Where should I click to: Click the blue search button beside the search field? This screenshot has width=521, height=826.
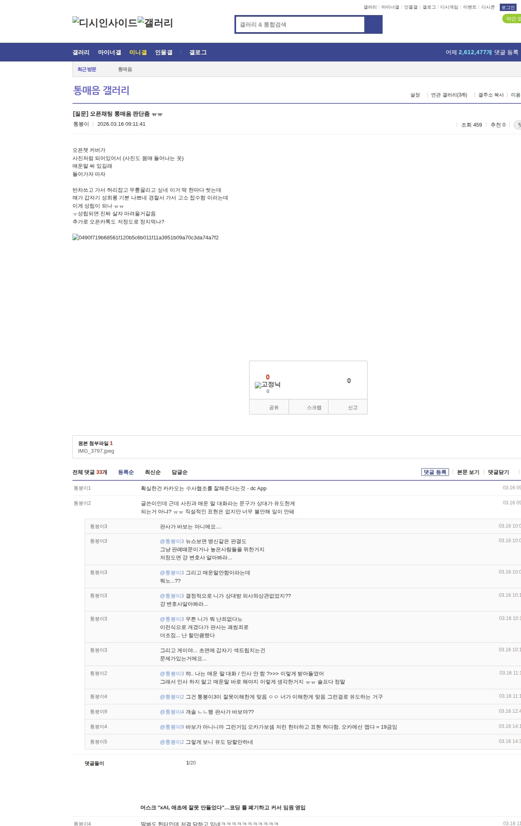click(373, 24)
